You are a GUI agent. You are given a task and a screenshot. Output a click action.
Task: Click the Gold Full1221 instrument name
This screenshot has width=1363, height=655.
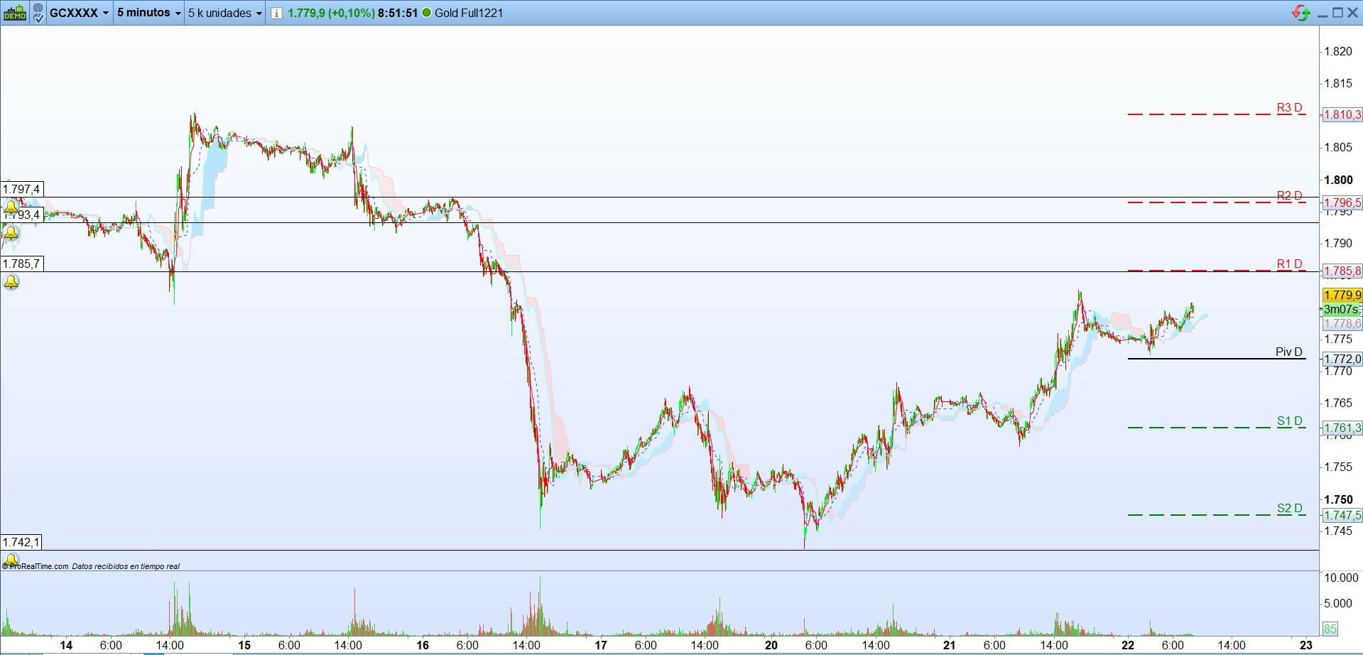pyautogui.click(x=469, y=13)
